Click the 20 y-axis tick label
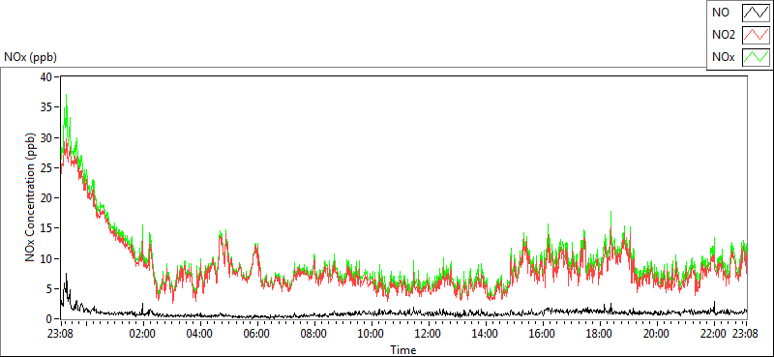Image resolution: width=774 pixels, height=357 pixels. point(47,197)
